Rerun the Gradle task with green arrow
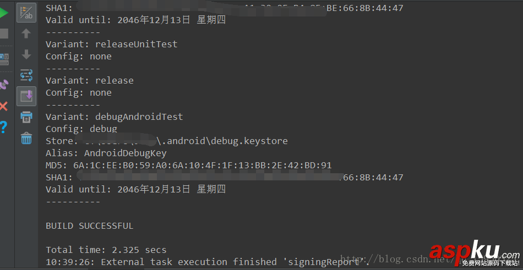Screen dimensions: 523x270 4,12
